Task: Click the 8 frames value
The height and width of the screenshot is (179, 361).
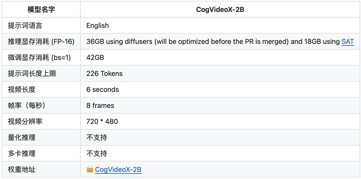Action: (100, 105)
